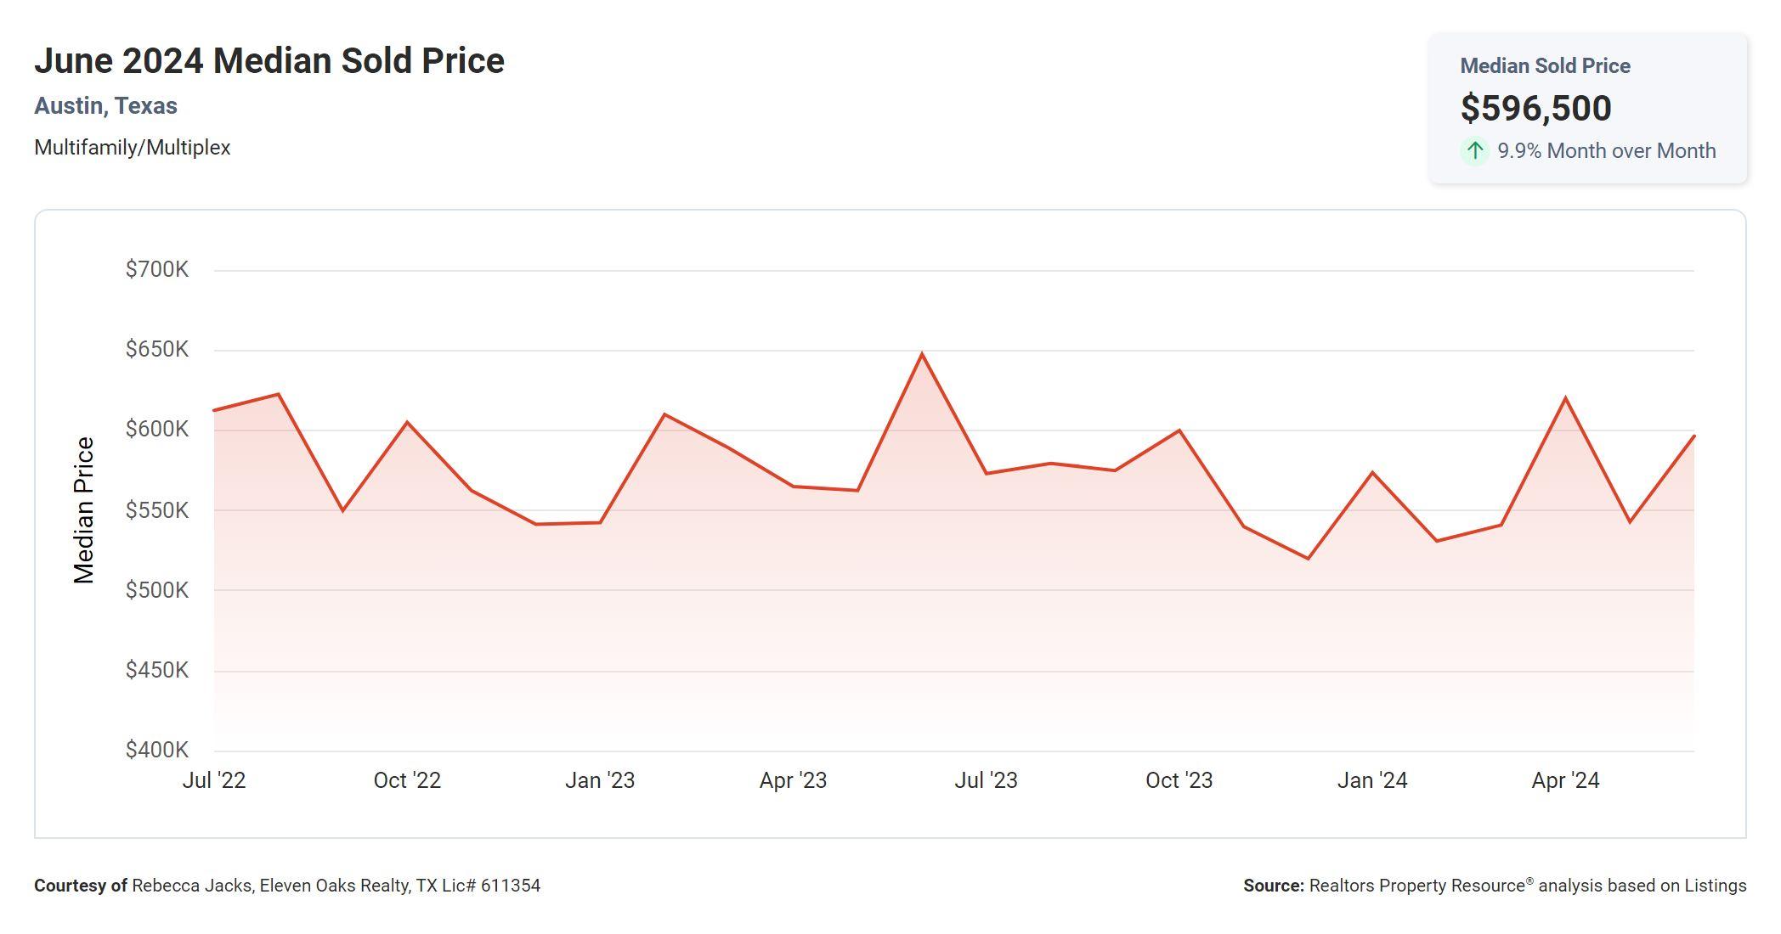Click the June 2024 Median Sold Price title
Screen dimensions: 1781x934
[269, 61]
